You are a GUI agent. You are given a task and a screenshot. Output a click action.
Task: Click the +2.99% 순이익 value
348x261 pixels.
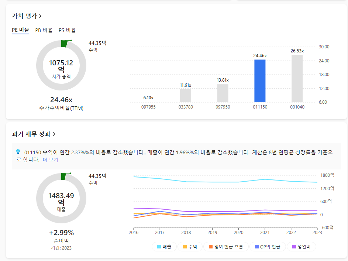point(61,233)
